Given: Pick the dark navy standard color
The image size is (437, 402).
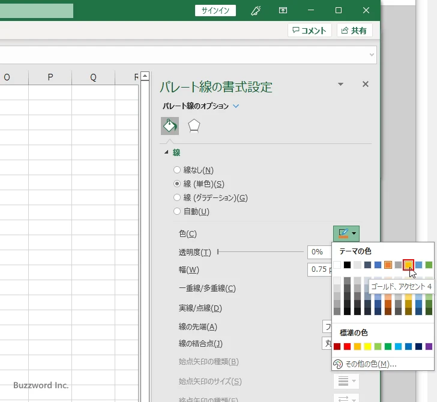Looking at the screenshot, I should 418,346.
